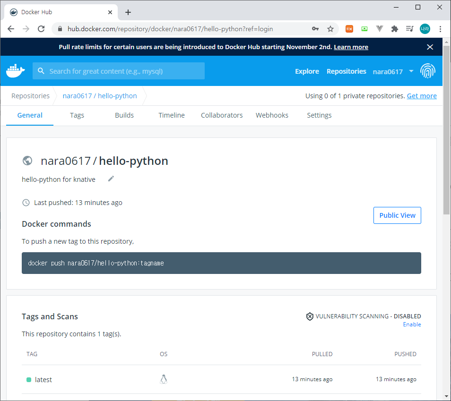Click the globe public repository icon
Screen dimensions: 451x401
coord(27,161)
